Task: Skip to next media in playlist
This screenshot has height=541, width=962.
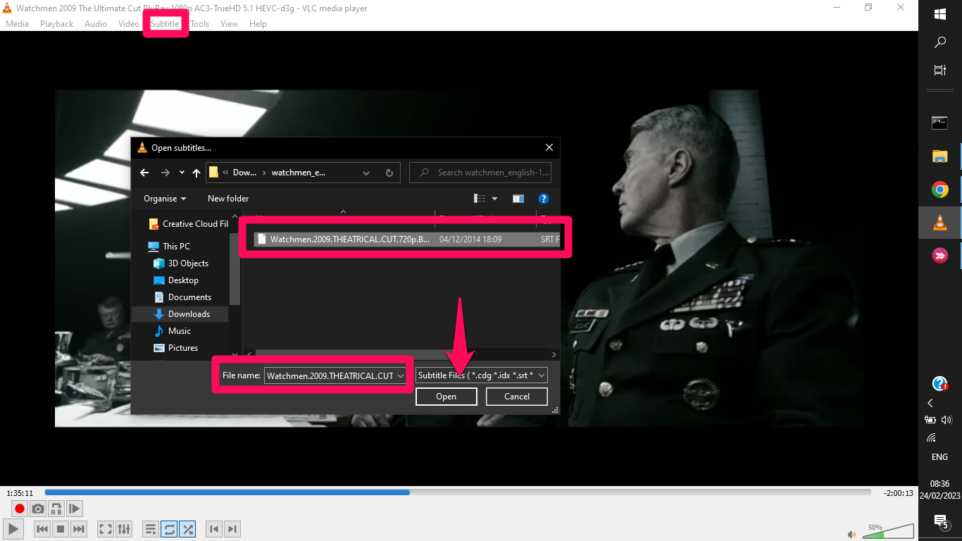Action: 79,529
